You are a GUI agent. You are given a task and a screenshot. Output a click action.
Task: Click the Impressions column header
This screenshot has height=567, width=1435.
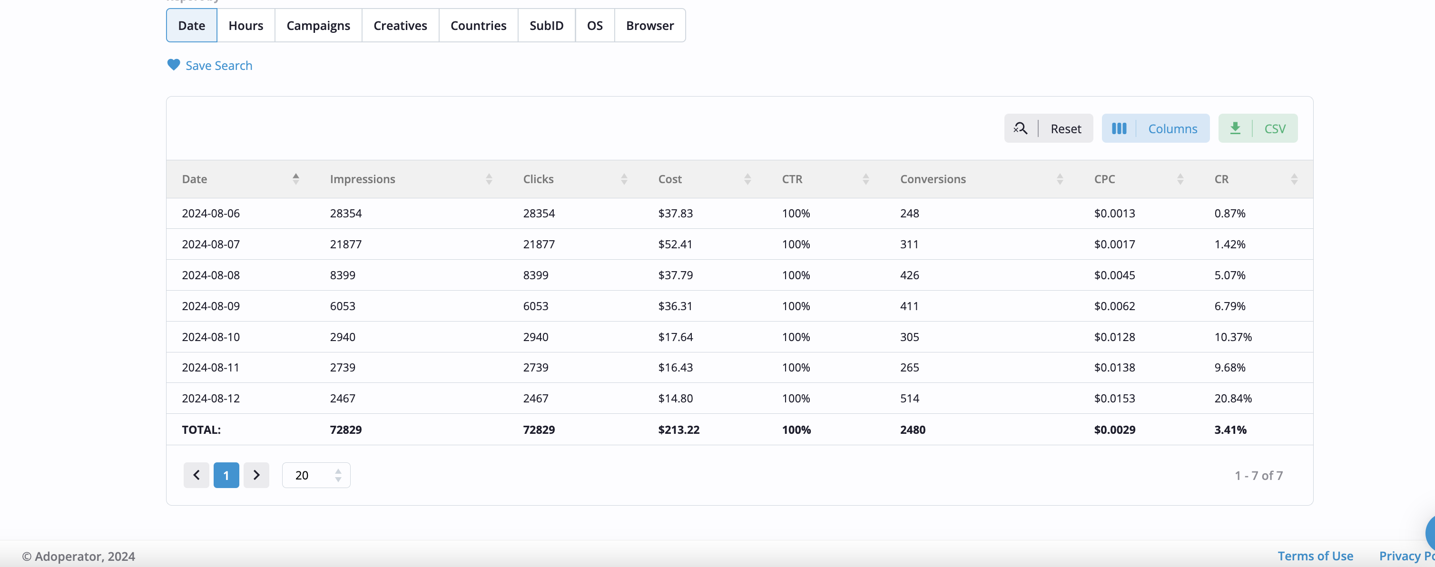tap(362, 179)
